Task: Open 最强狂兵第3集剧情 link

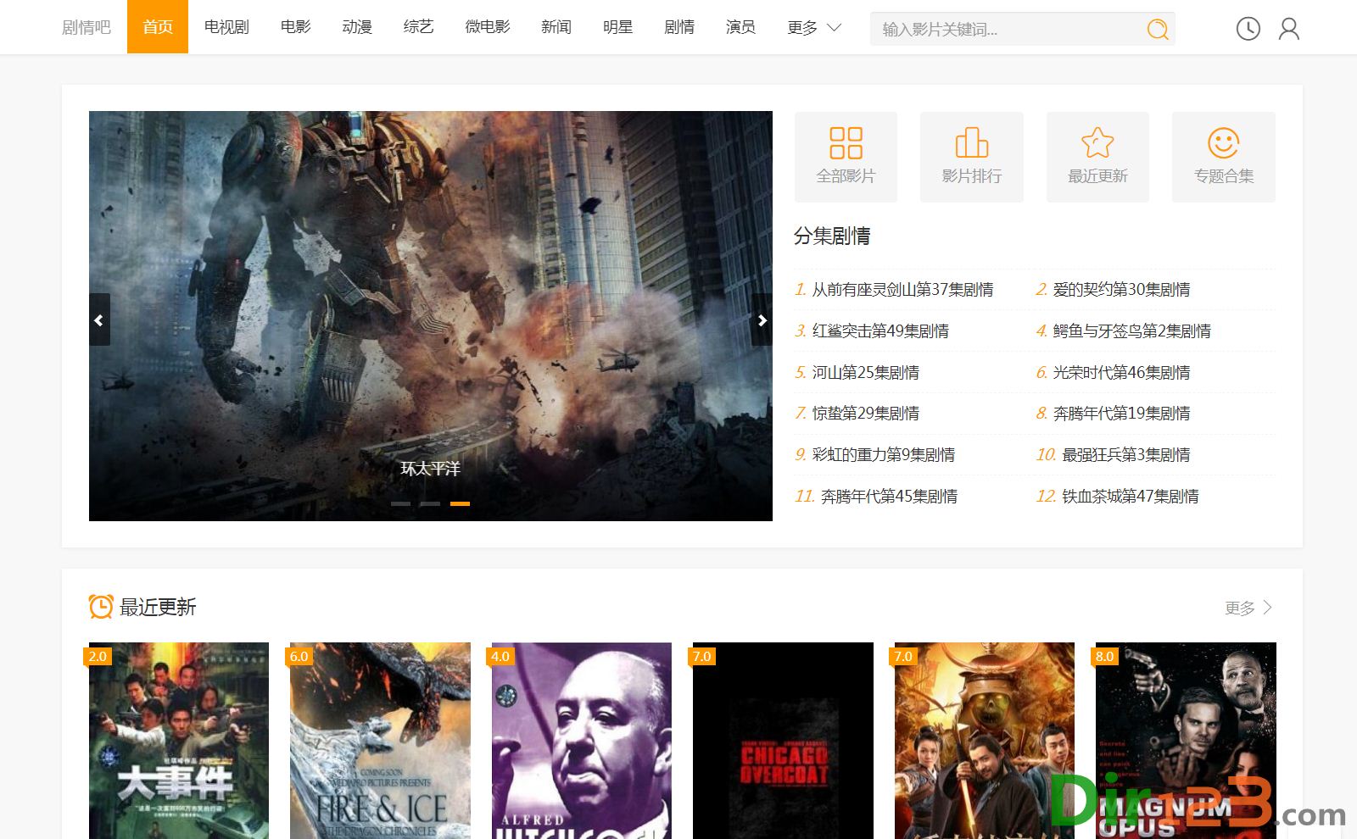Action: 1126,454
